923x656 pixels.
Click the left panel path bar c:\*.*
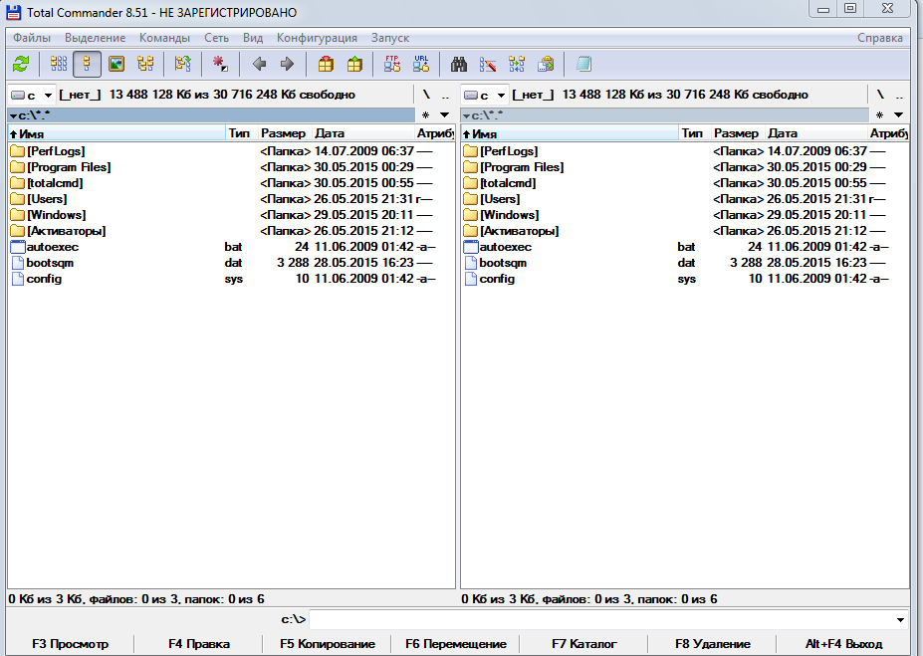pyautogui.click(x=211, y=115)
